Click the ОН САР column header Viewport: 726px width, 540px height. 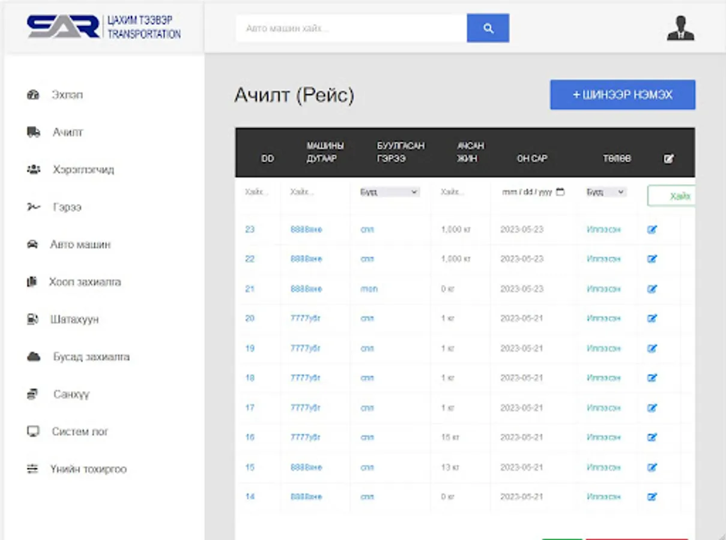(532, 159)
